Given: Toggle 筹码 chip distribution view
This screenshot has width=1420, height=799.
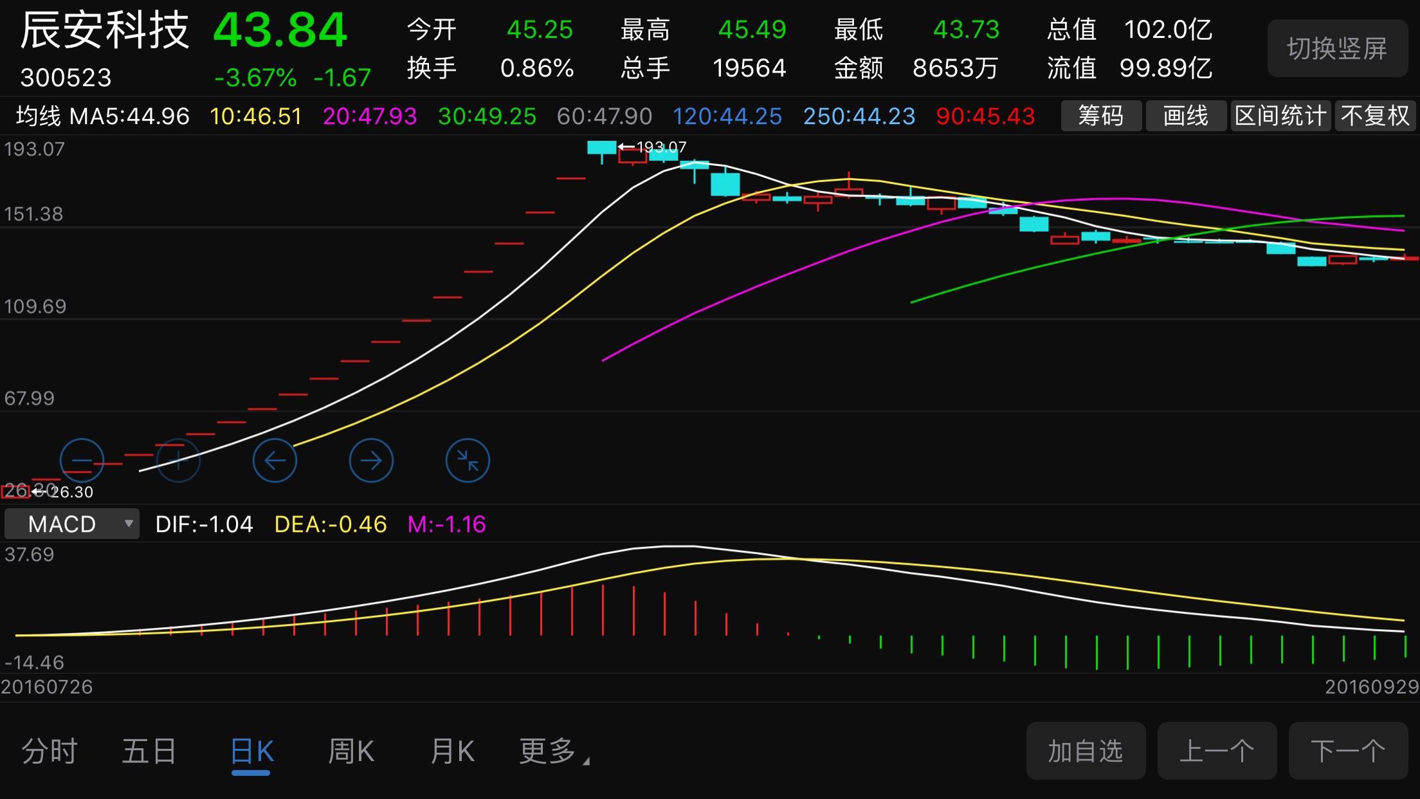Looking at the screenshot, I should 1101,116.
